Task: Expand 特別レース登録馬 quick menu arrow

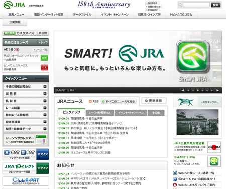Action: [45, 115]
